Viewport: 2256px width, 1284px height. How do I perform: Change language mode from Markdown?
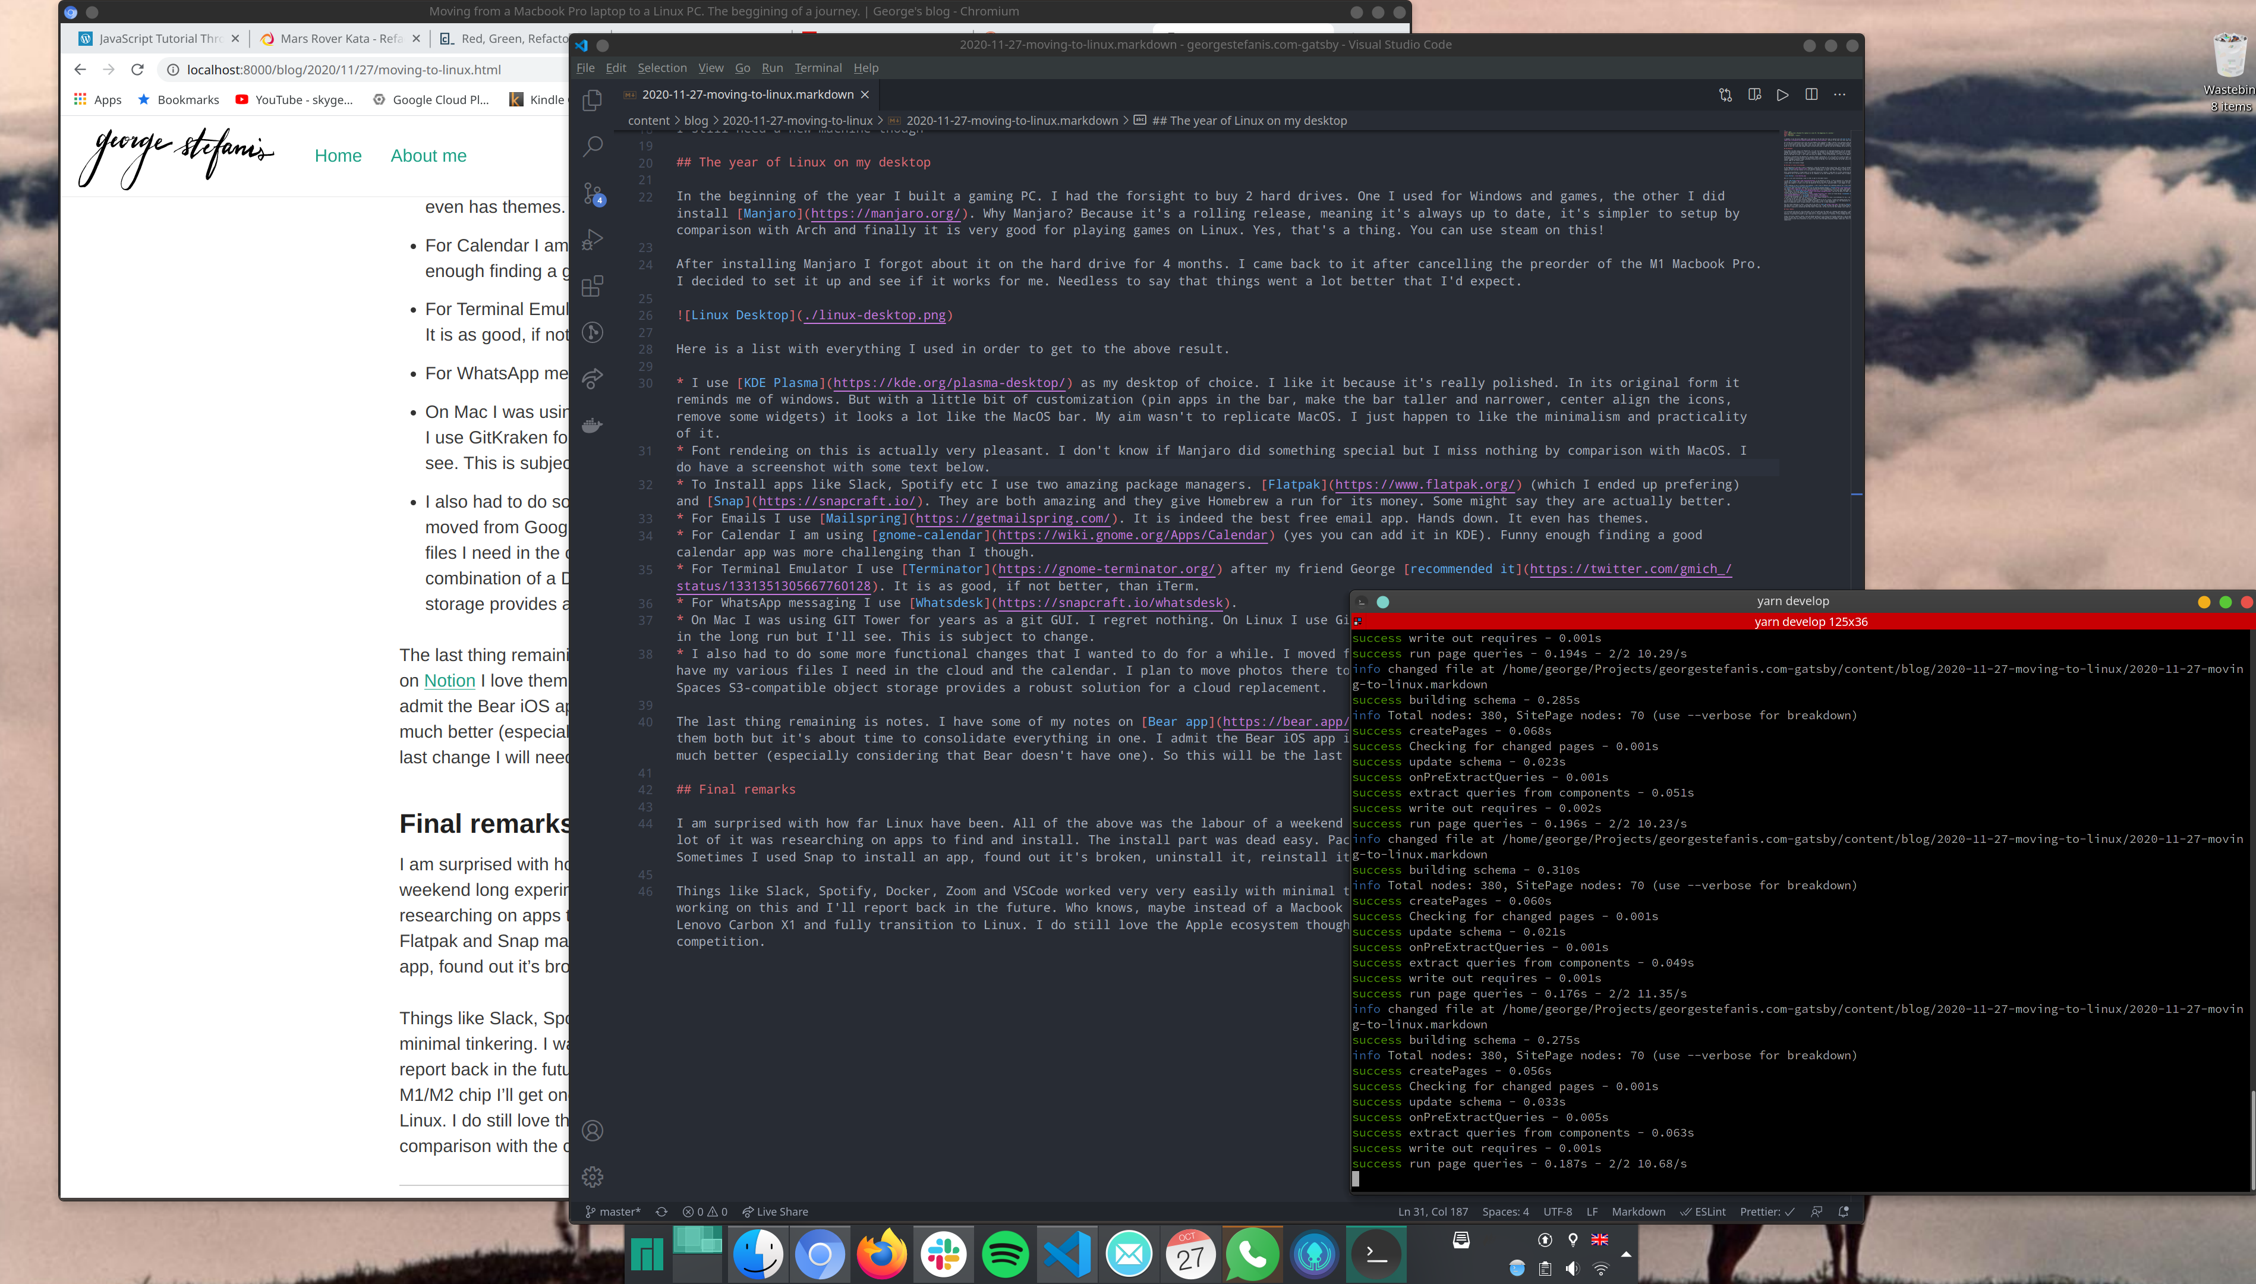click(1638, 1211)
